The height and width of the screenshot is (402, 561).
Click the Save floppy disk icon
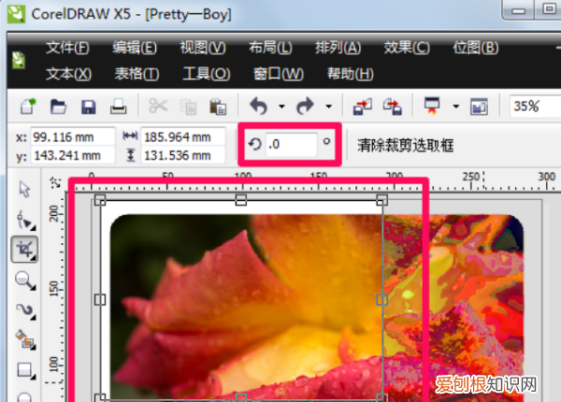point(89,106)
